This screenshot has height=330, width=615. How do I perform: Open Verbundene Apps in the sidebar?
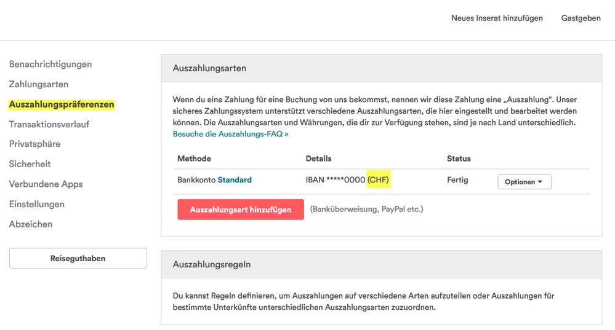pyautogui.click(x=46, y=184)
